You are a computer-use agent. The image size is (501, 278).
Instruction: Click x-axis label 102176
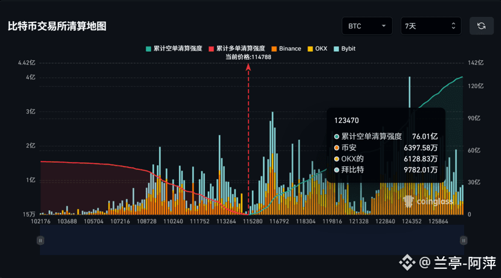coord(40,221)
